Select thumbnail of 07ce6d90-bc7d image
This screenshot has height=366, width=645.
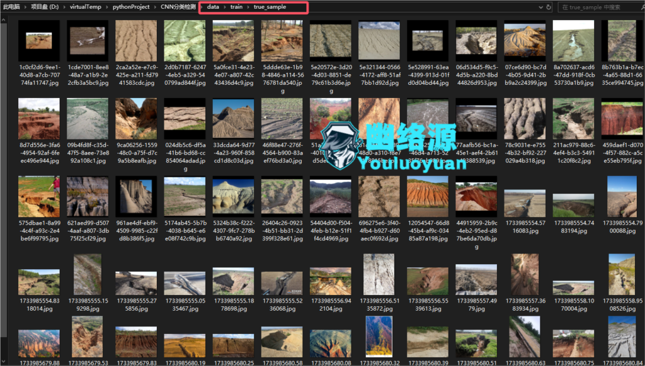coord(525,41)
